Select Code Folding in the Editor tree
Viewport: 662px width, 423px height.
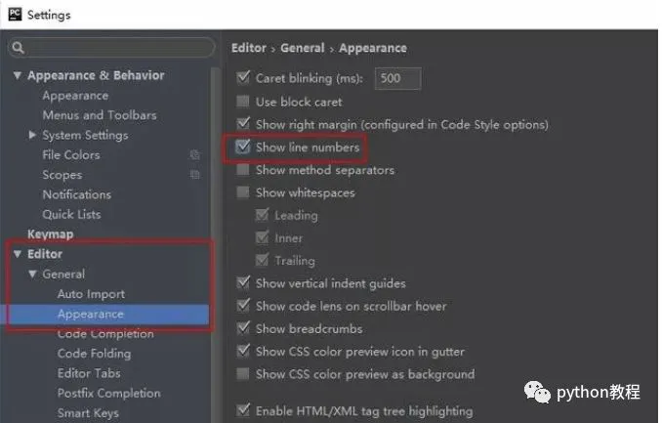click(x=94, y=354)
